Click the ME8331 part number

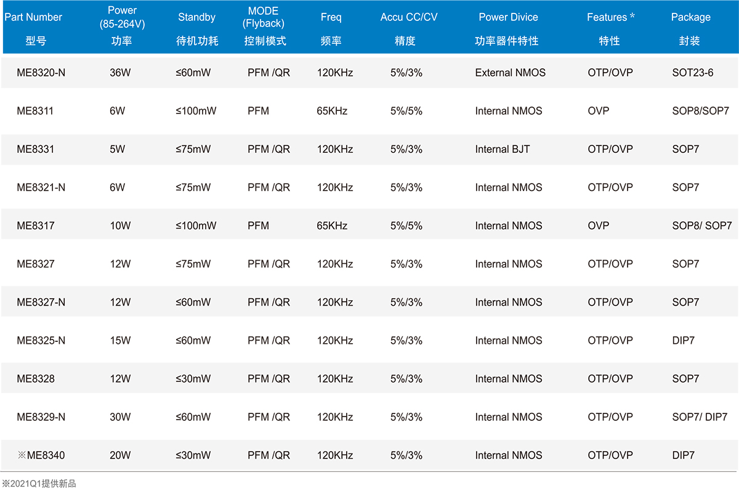35,149
